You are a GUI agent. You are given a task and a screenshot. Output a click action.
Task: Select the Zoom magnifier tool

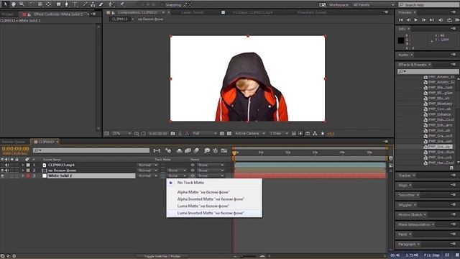(x=22, y=4)
